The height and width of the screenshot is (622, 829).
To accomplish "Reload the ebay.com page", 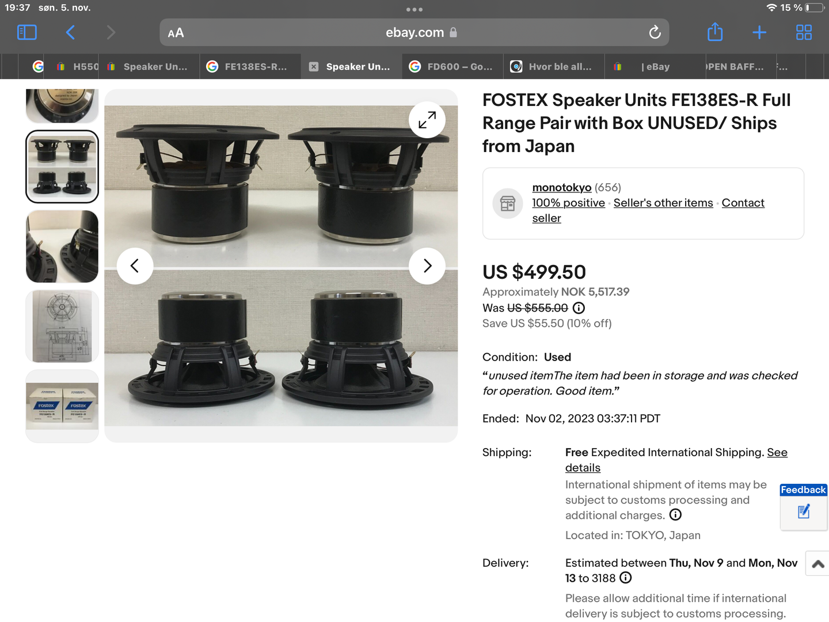I will point(655,32).
